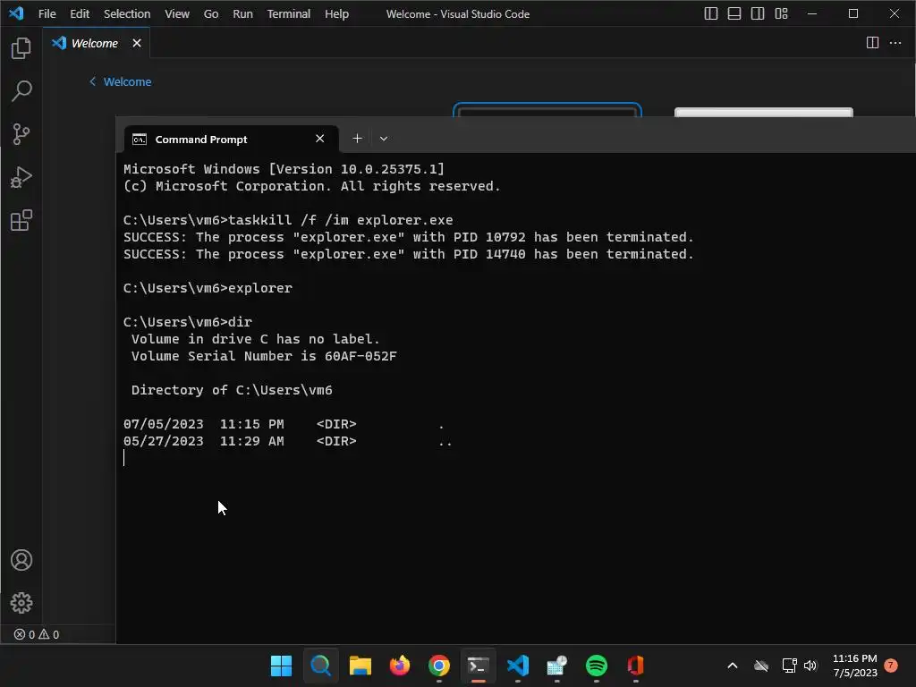Open Source Control view
The height and width of the screenshot is (687, 916).
(21, 134)
